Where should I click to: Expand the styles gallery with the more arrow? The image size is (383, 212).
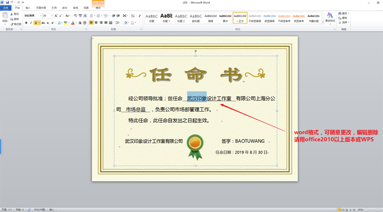click(323, 22)
